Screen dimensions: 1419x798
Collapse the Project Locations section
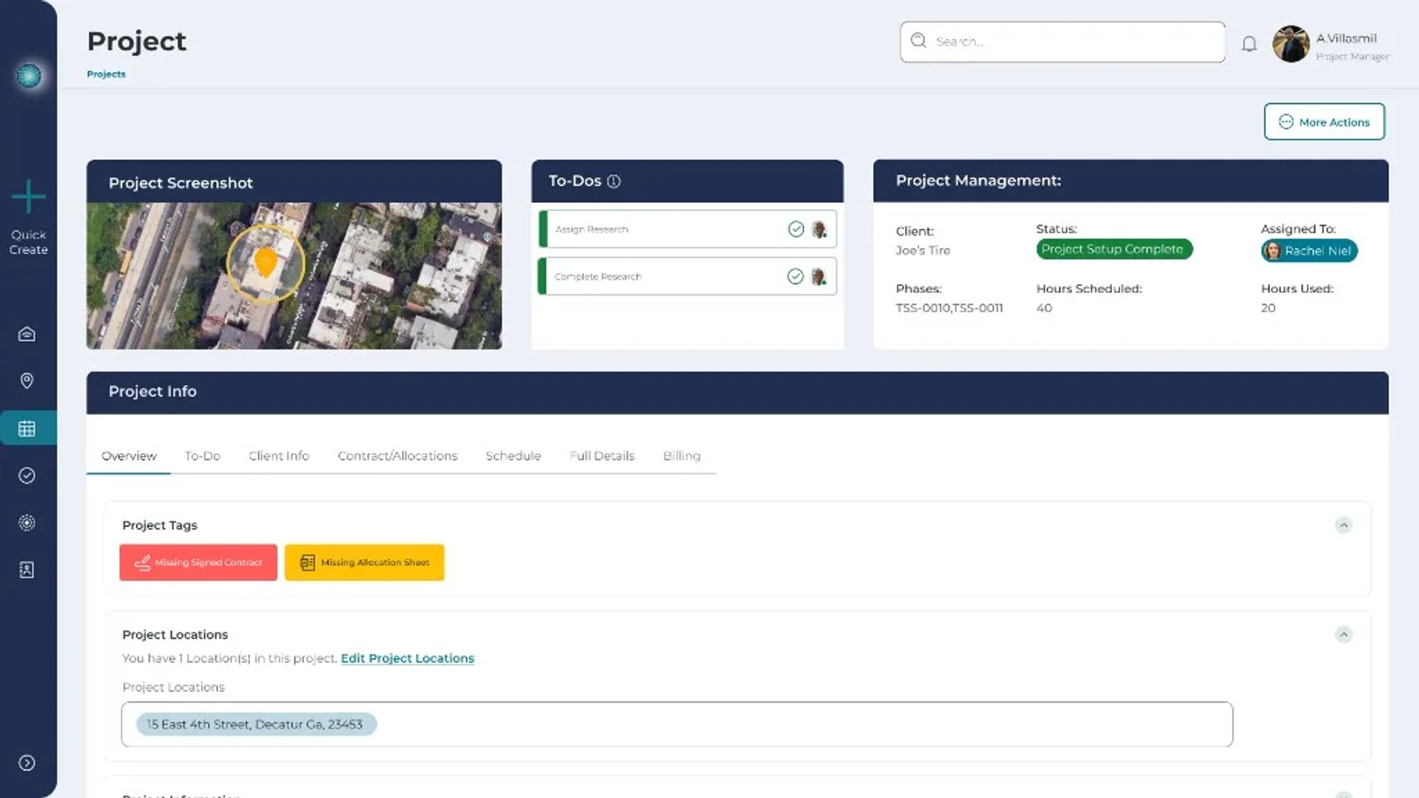pos(1343,635)
